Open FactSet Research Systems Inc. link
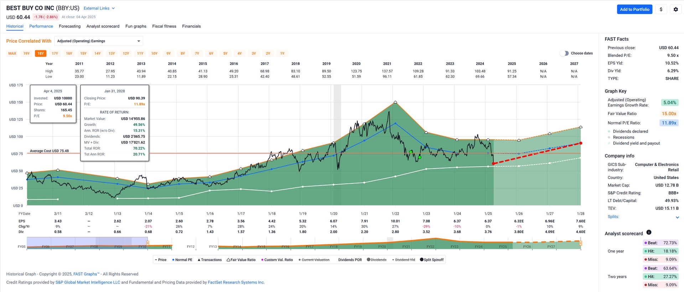Image resolution: width=684 pixels, height=292 pixels. (x=236, y=282)
